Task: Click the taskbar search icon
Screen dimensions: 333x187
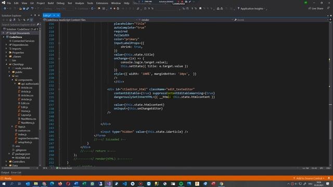Action: click(x=11, y=184)
